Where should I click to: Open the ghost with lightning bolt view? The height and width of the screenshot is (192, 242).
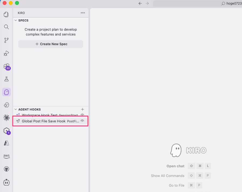pyautogui.click(x=6, y=105)
